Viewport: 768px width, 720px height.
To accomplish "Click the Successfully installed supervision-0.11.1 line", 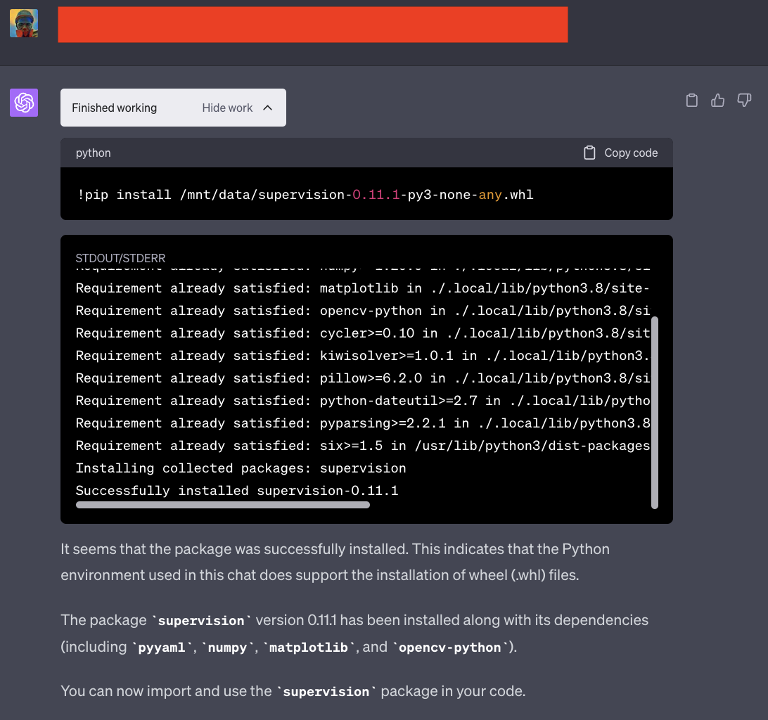I will (x=237, y=490).
